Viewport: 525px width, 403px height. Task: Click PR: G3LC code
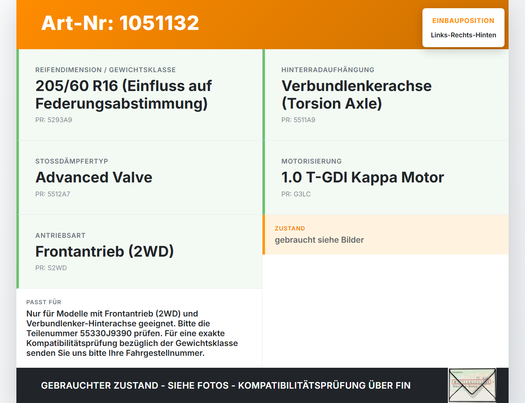(x=296, y=194)
